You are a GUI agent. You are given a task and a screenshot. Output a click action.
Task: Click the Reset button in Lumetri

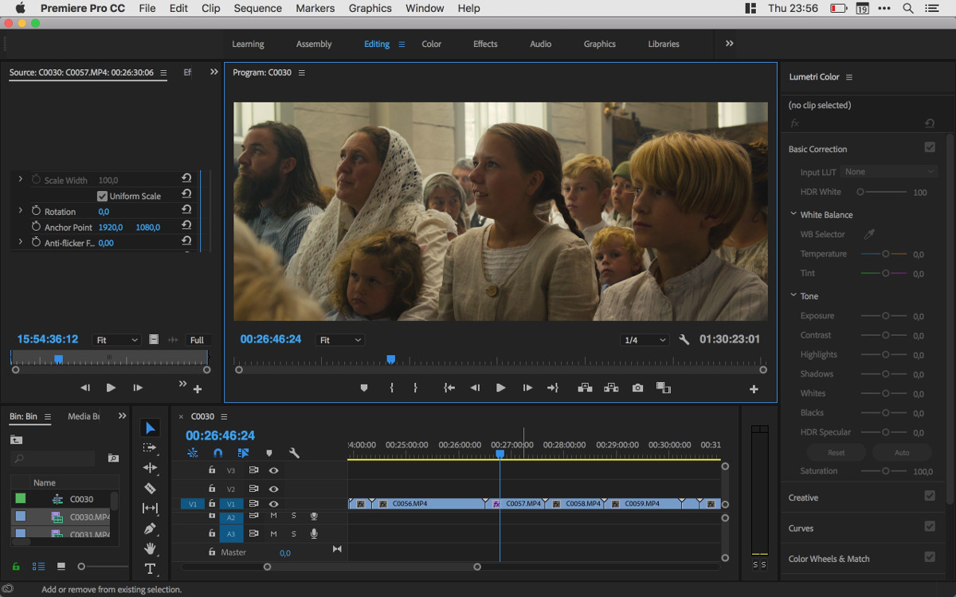pyautogui.click(x=836, y=452)
